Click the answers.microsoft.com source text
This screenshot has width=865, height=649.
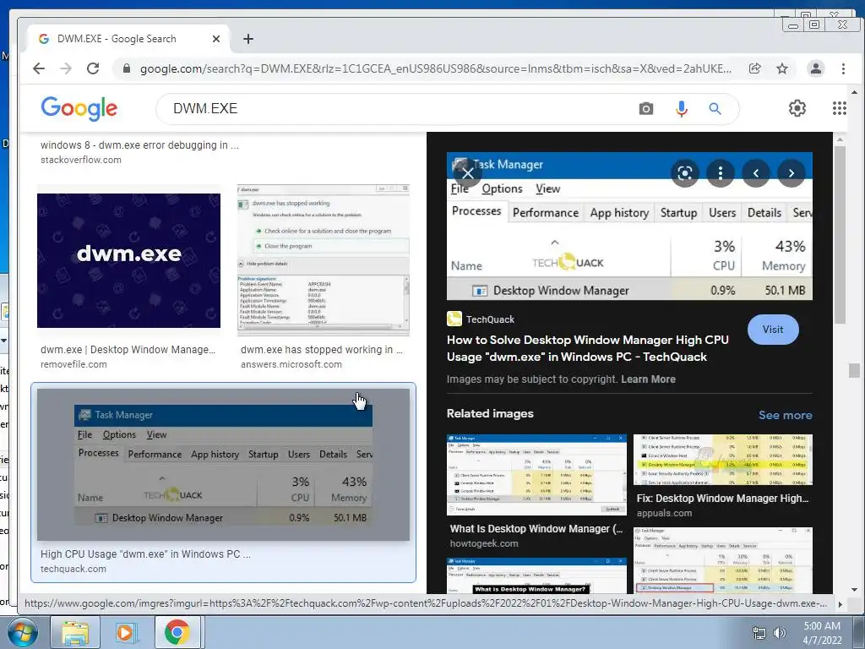(291, 364)
